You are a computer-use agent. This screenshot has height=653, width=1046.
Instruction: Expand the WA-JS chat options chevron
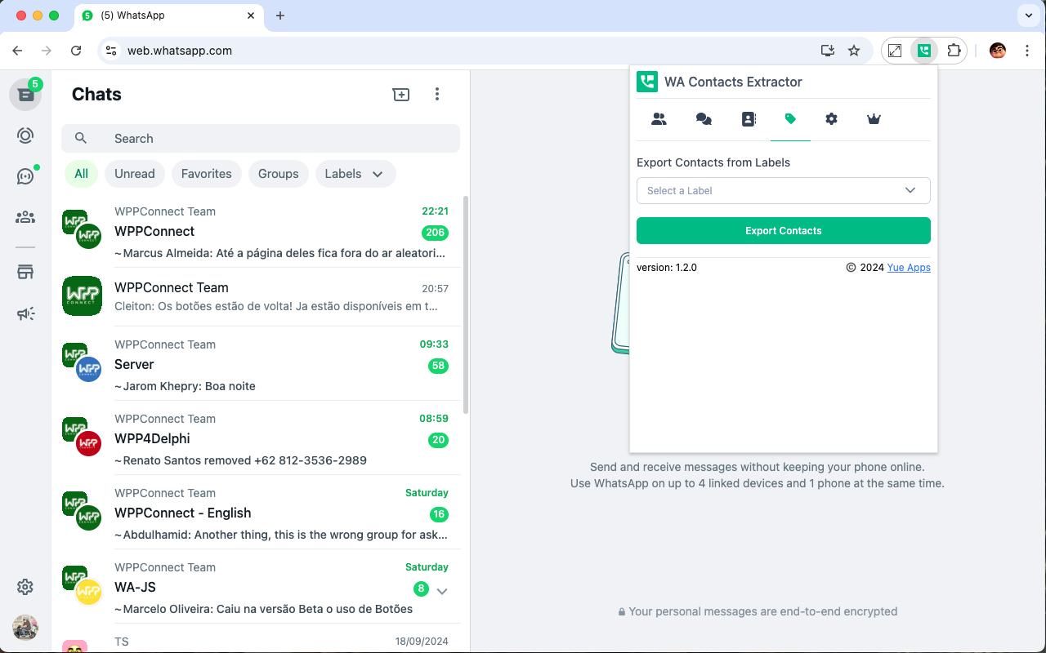tap(442, 590)
